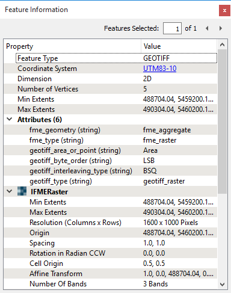Click the Features Selected number field
Viewport: 231px width, 293px height.
(172, 28)
